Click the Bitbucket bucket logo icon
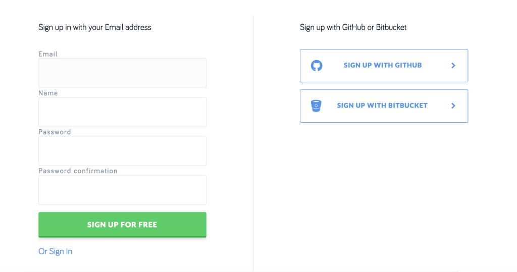The width and height of the screenshot is (517, 272). point(316,106)
